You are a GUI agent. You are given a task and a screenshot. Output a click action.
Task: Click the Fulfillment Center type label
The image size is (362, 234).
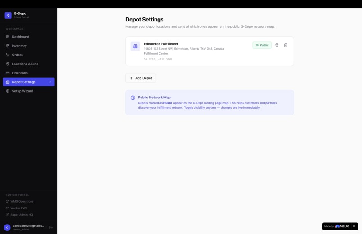[156, 53]
